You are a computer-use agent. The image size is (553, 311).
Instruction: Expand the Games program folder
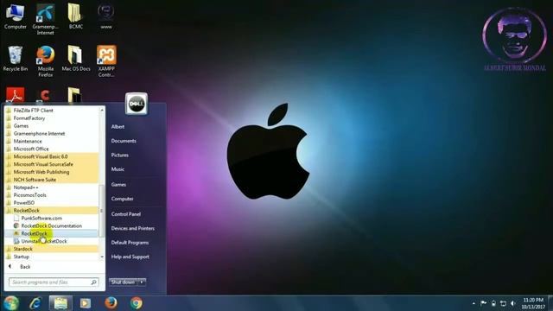pyautogui.click(x=52, y=126)
